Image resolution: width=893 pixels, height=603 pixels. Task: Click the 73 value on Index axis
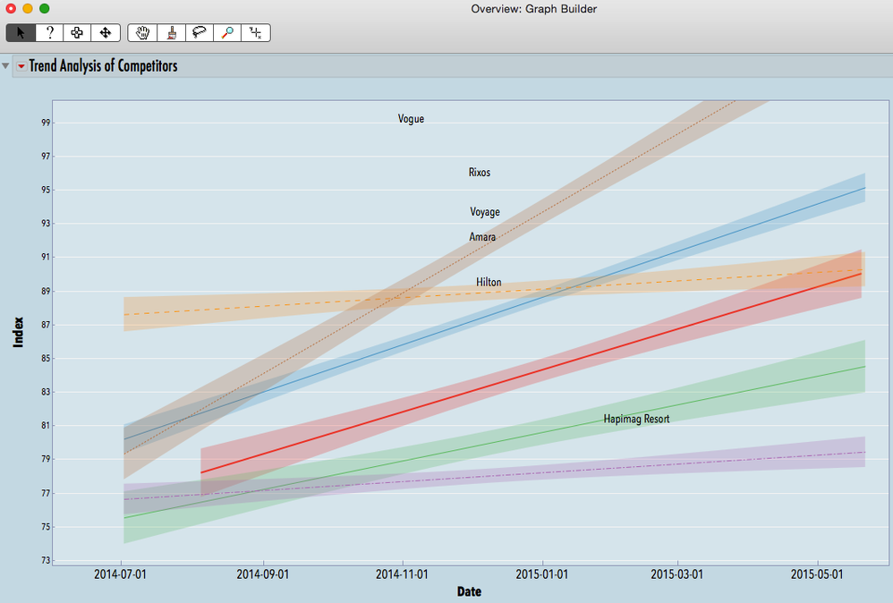pyautogui.click(x=46, y=560)
